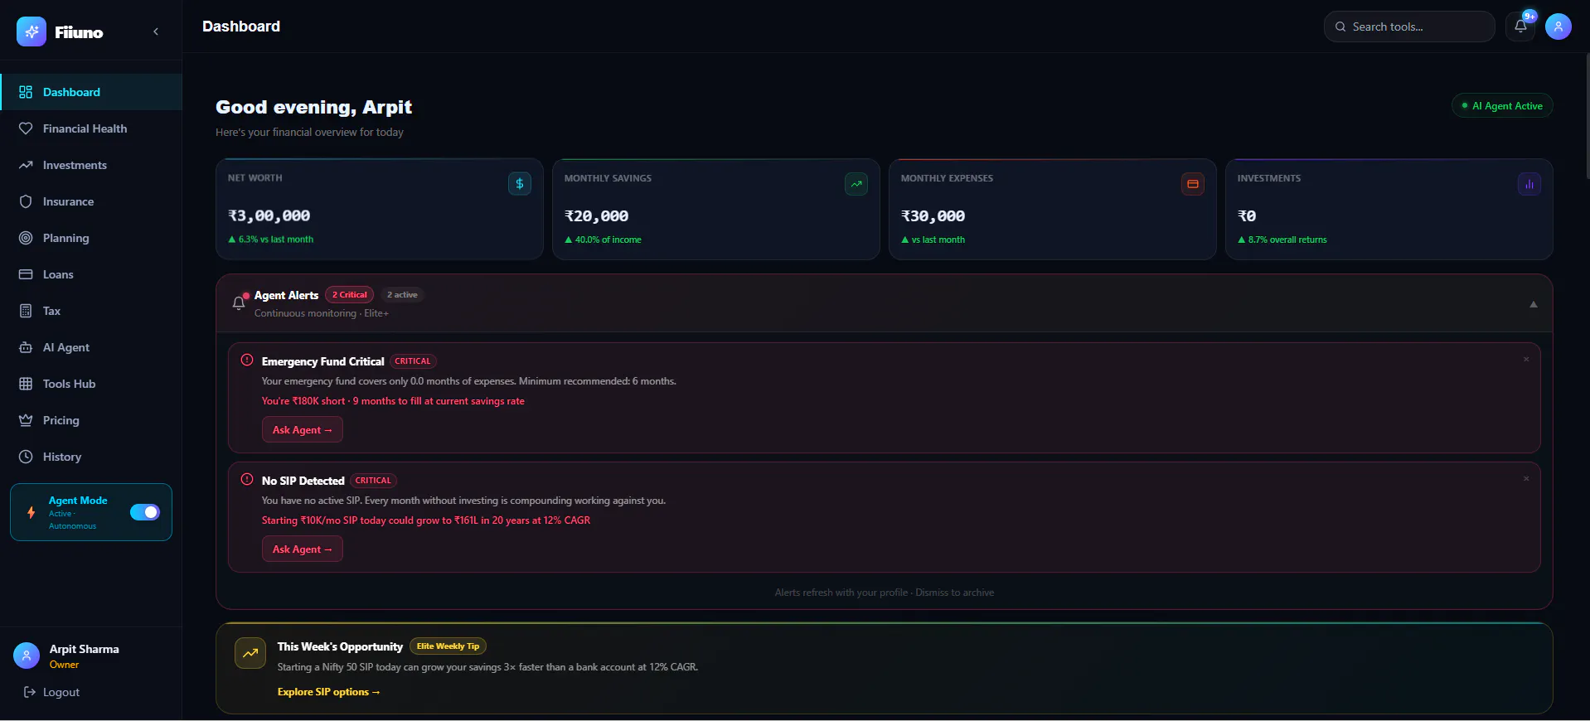
Task: Click the Net Worth dollar icon
Action: pos(520,184)
